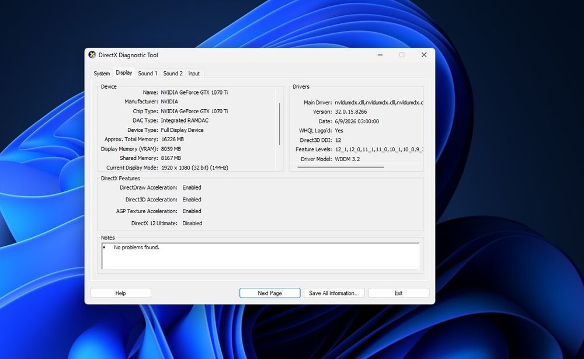This screenshot has width=584, height=359.
Task: Open the Sound 1 tab
Action: [x=148, y=74]
